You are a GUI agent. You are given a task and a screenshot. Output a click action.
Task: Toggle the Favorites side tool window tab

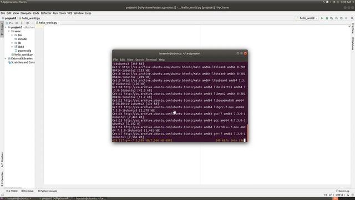coord(2,179)
